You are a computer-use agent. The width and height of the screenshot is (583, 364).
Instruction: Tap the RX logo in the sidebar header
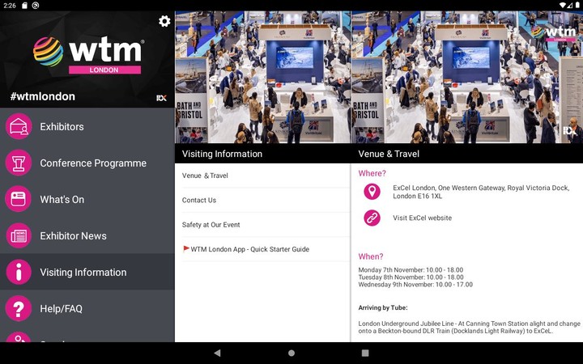coord(161,98)
